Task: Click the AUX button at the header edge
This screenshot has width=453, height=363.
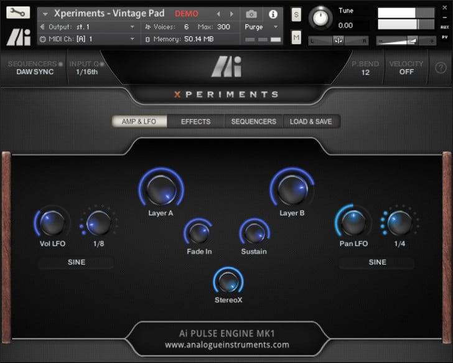Action: 445,27
